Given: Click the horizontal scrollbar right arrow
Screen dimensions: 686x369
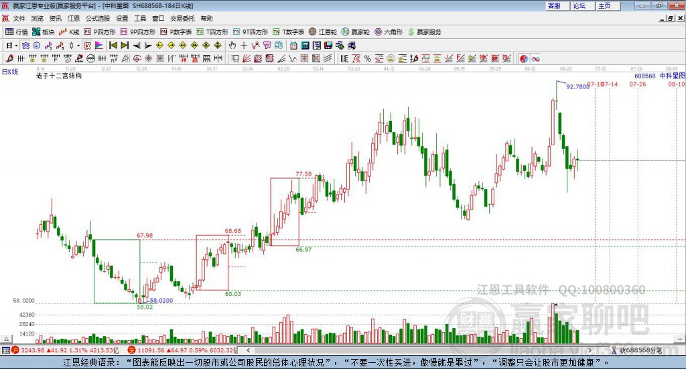Looking at the screenshot, I should 590,350.
